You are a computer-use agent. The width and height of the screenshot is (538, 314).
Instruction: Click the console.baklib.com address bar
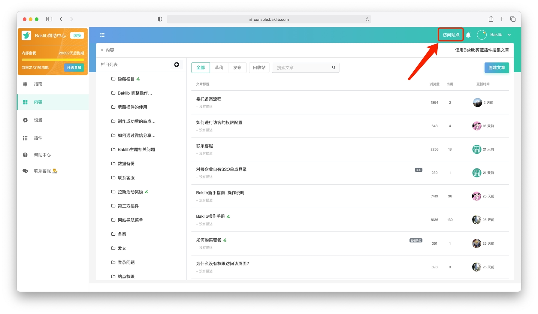click(x=269, y=19)
